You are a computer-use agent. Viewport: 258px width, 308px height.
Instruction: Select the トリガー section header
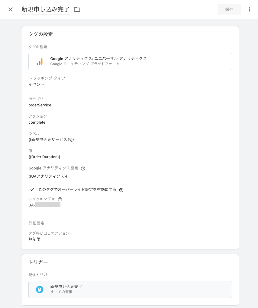(39, 262)
